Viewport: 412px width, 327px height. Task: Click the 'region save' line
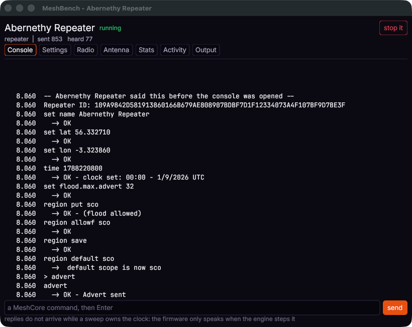coord(65,241)
